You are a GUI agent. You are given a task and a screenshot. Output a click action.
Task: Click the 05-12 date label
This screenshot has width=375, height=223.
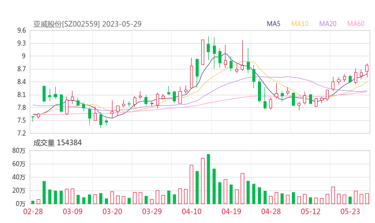[311, 211]
